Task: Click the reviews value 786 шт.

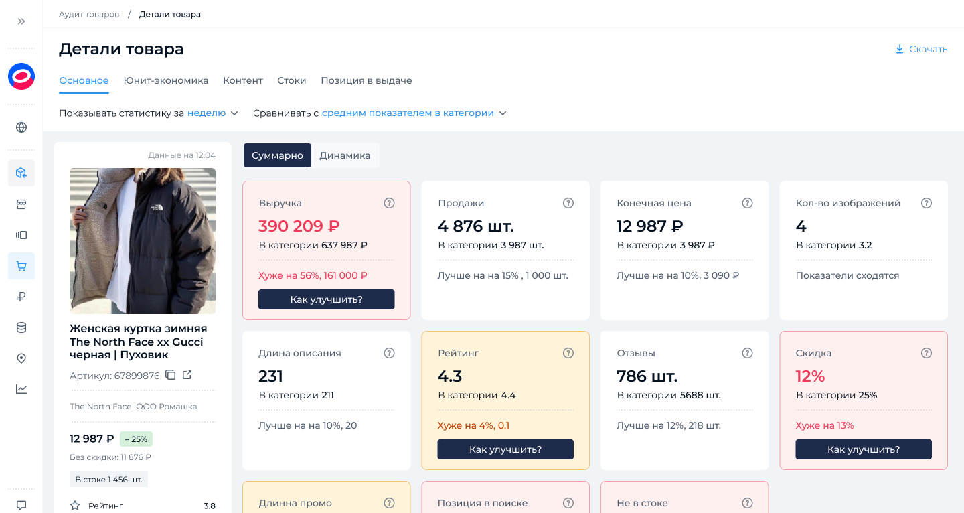Action: [647, 376]
